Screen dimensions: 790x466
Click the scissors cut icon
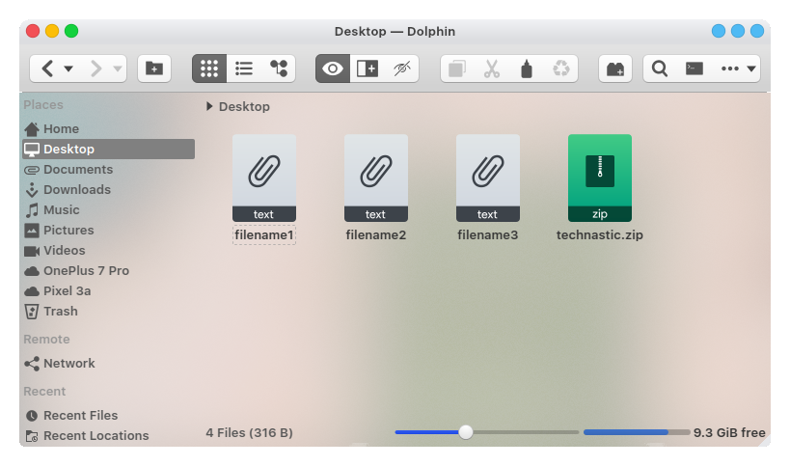pyautogui.click(x=492, y=69)
